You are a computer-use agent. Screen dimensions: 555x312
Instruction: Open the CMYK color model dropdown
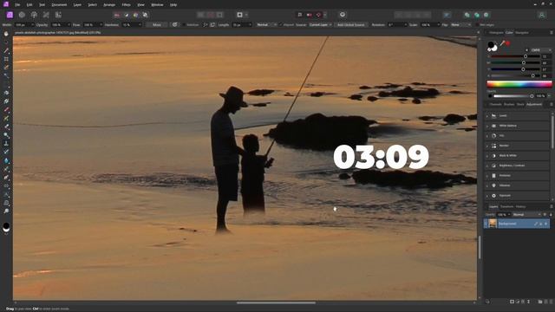[x=540, y=50]
